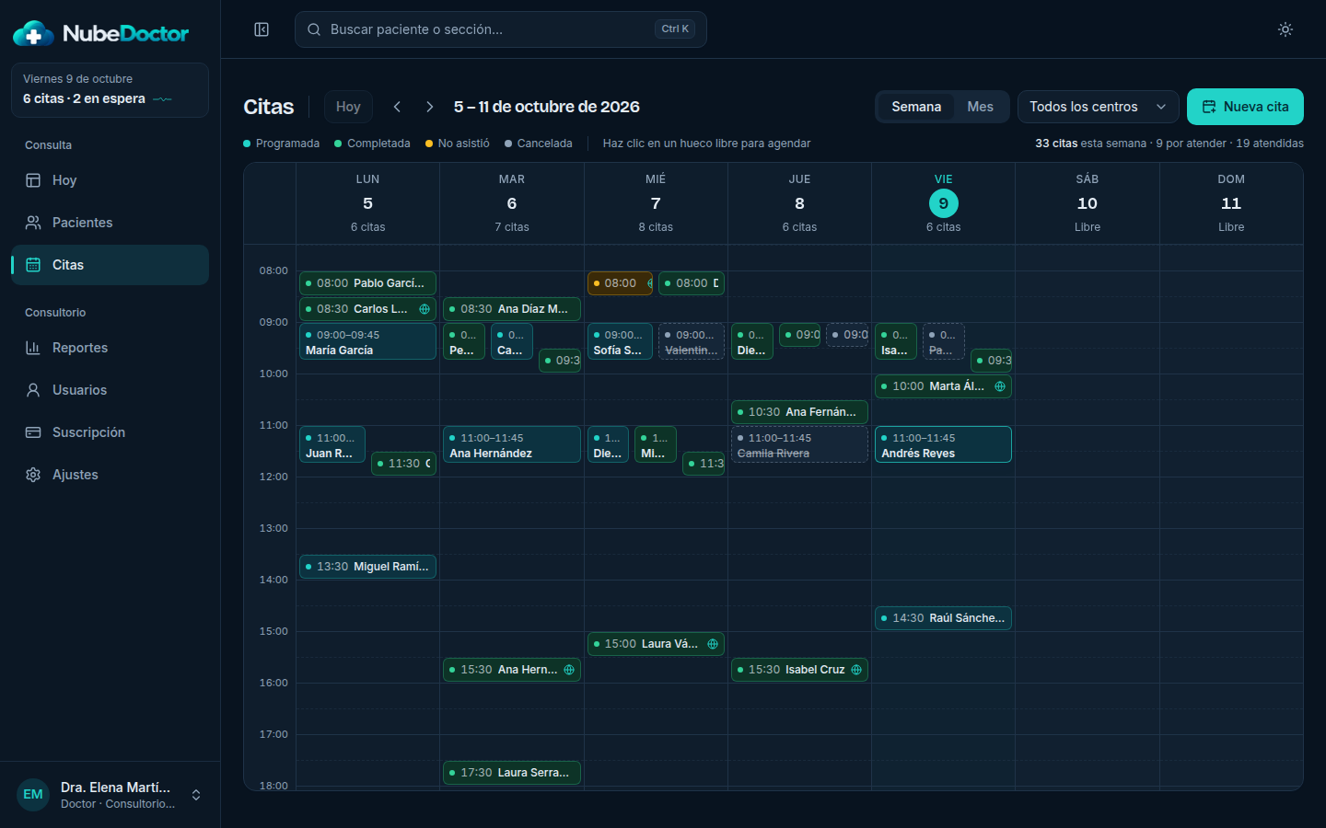1326x828 pixels.
Task: Toggle the light/dark theme sun icon
Action: (x=1285, y=29)
